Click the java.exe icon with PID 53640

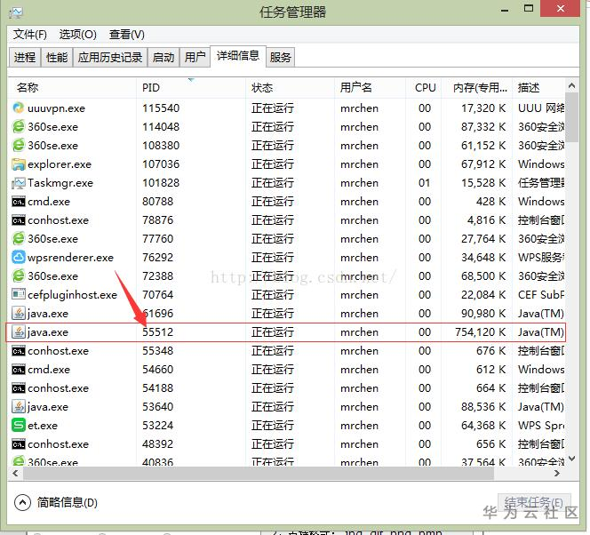pos(19,407)
